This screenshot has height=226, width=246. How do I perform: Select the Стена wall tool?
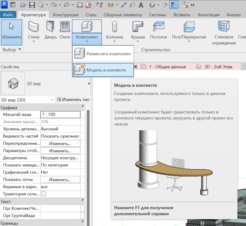coord(34,32)
